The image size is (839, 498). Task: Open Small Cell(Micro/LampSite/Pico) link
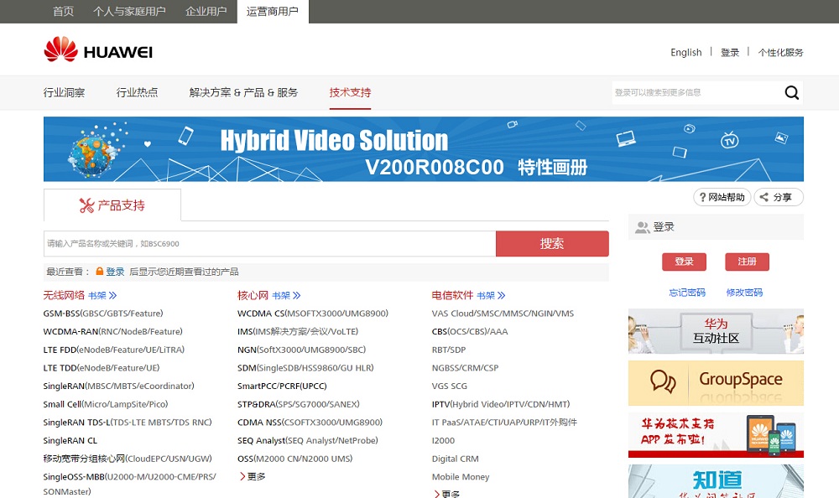(106, 404)
